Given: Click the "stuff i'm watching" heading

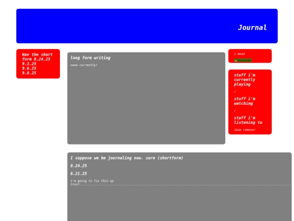Looking at the screenshot, I should [244, 101].
